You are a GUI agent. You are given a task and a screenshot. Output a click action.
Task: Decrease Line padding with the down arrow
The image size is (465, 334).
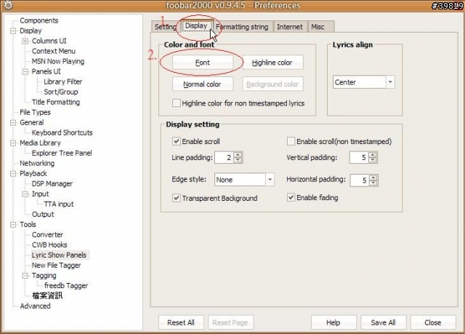(238, 160)
